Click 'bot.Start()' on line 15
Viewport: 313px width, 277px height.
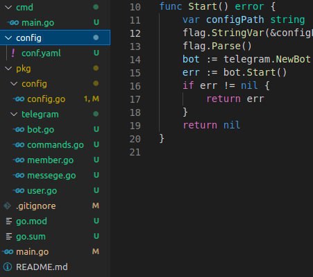(255, 72)
